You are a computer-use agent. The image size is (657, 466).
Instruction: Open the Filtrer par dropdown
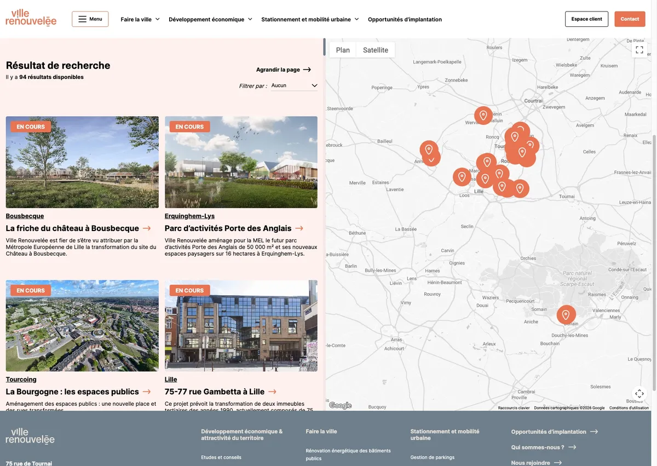tap(294, 85)
